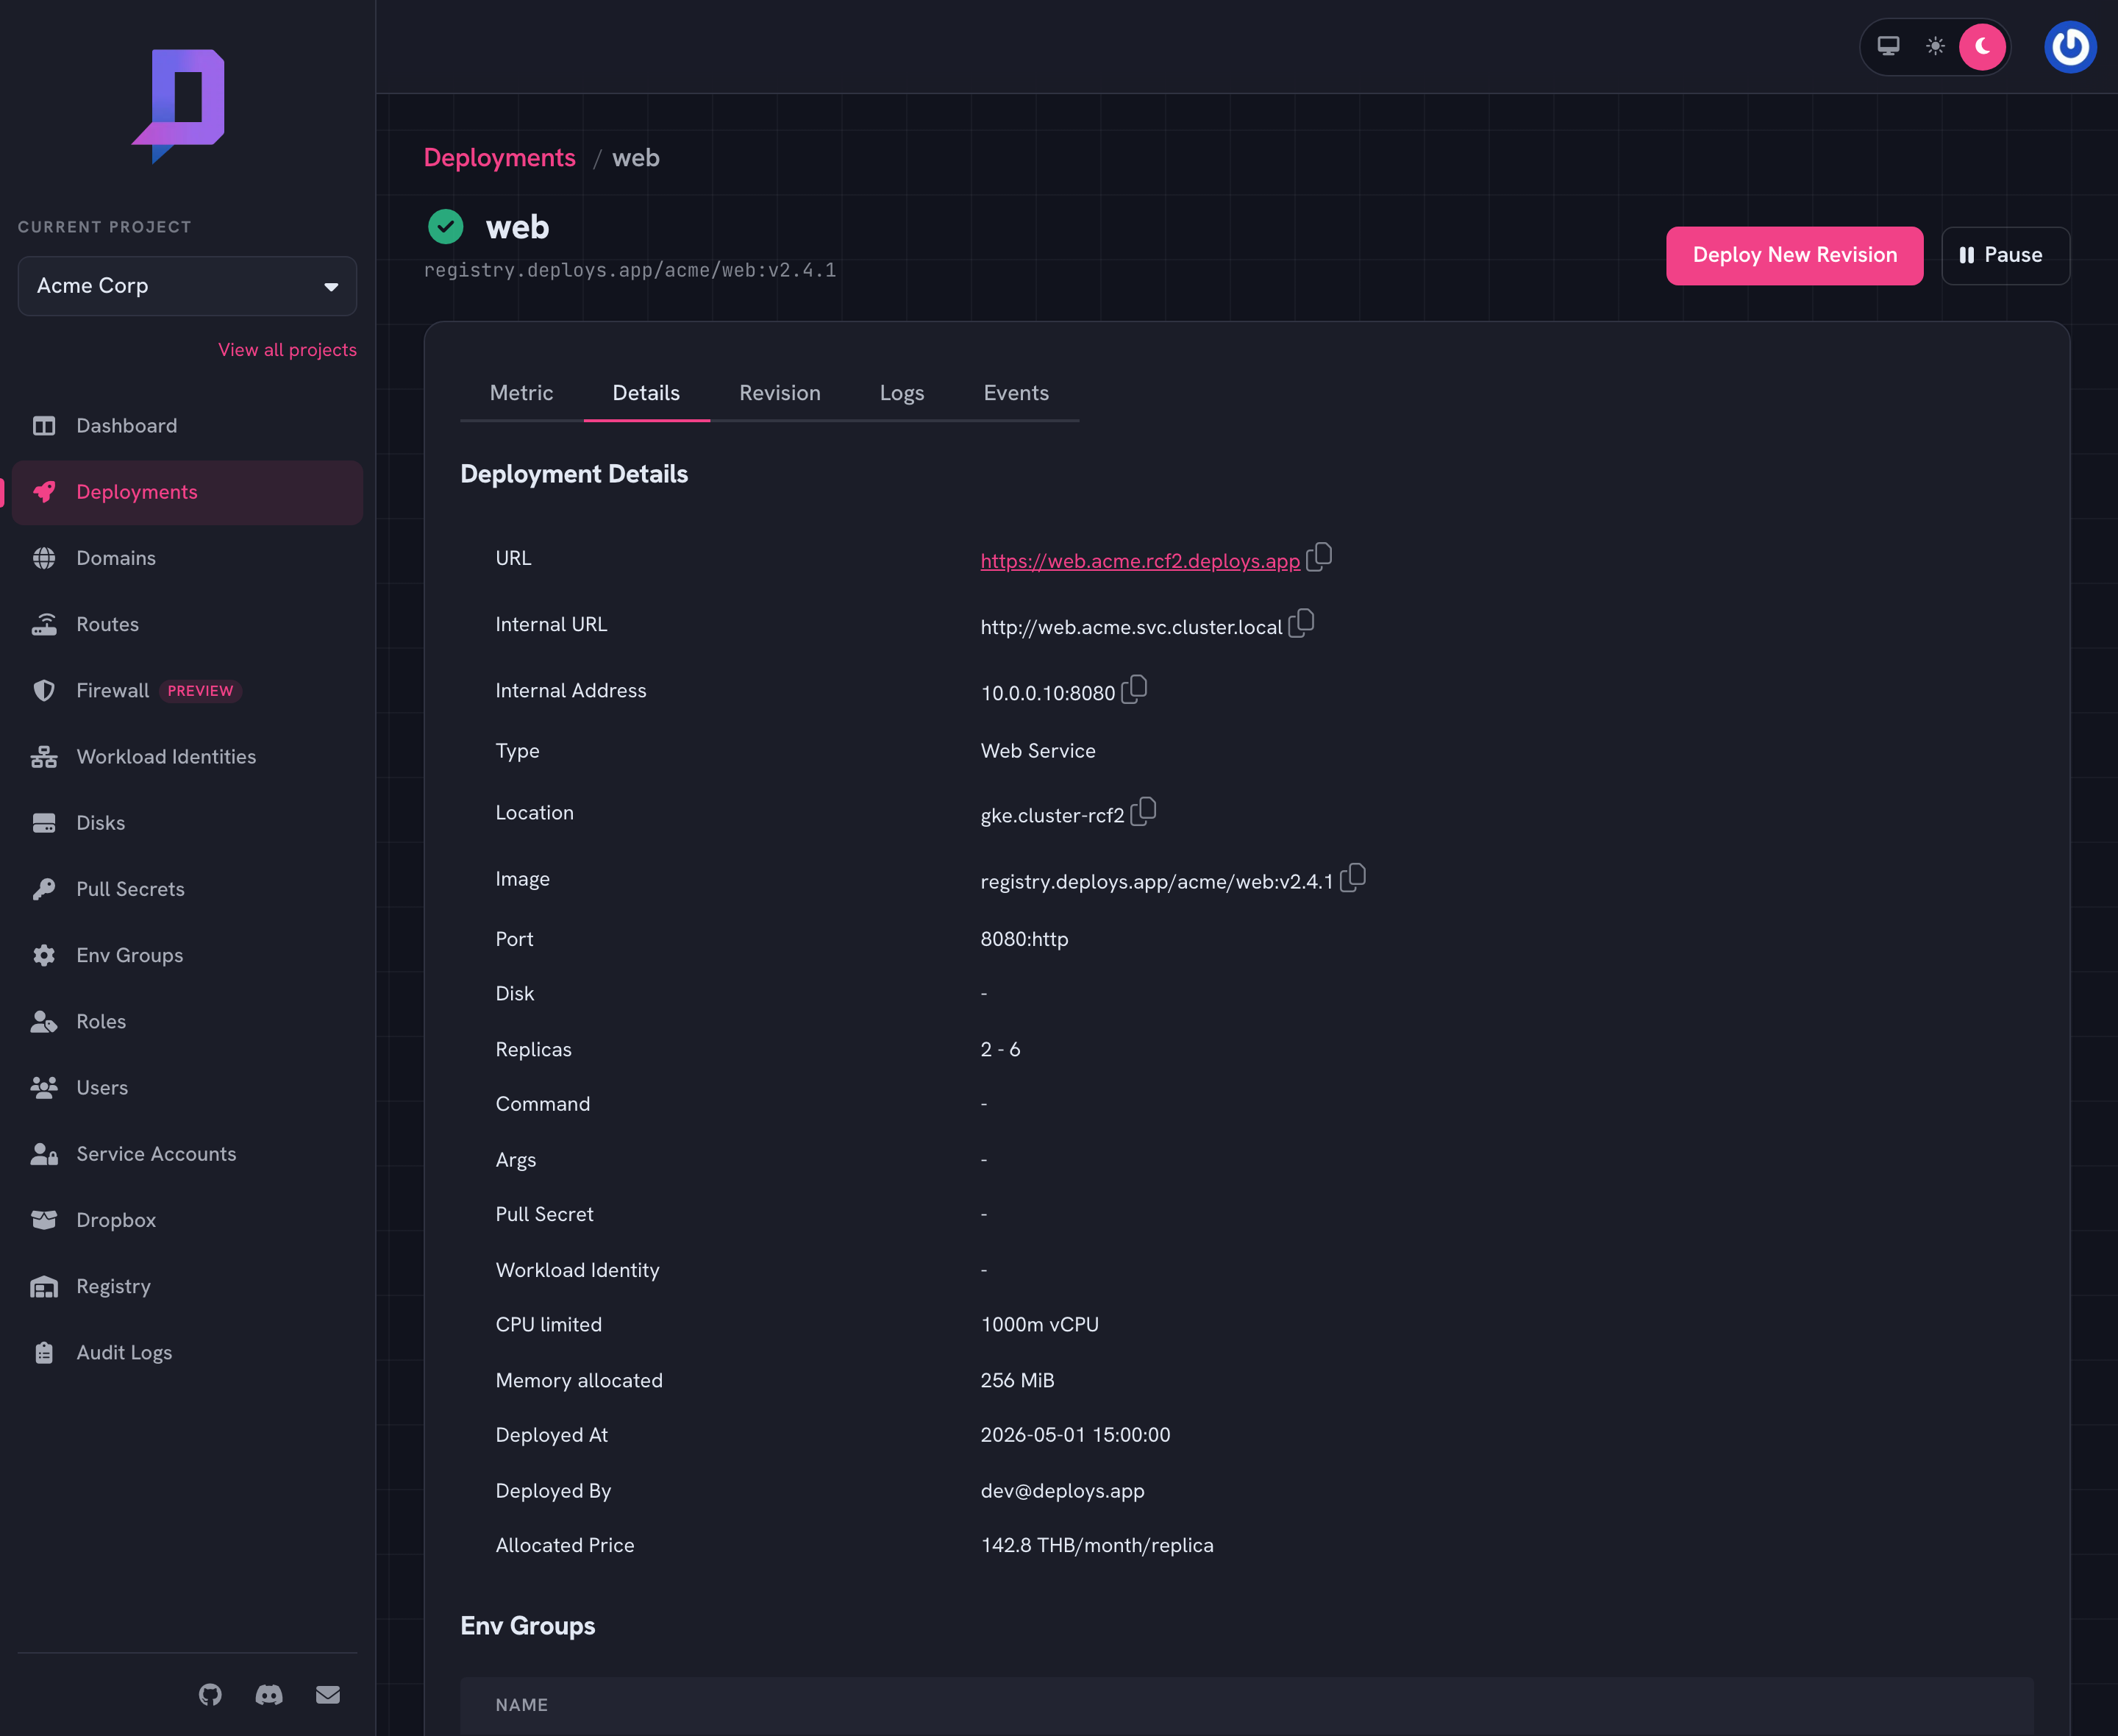Click the 142.8 THB/month/replica price
Image resolution: width=2118 pixels, height=1736 pixels.
click(x=1097, y=1545)
